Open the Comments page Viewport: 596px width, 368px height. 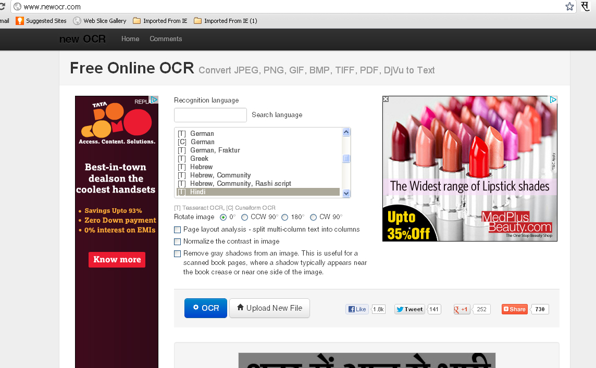point(166,39)
